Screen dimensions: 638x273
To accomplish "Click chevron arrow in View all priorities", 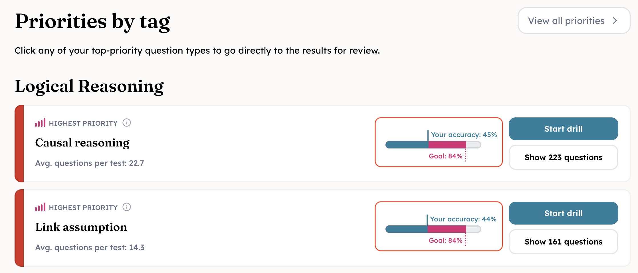I will coord(615,21).
